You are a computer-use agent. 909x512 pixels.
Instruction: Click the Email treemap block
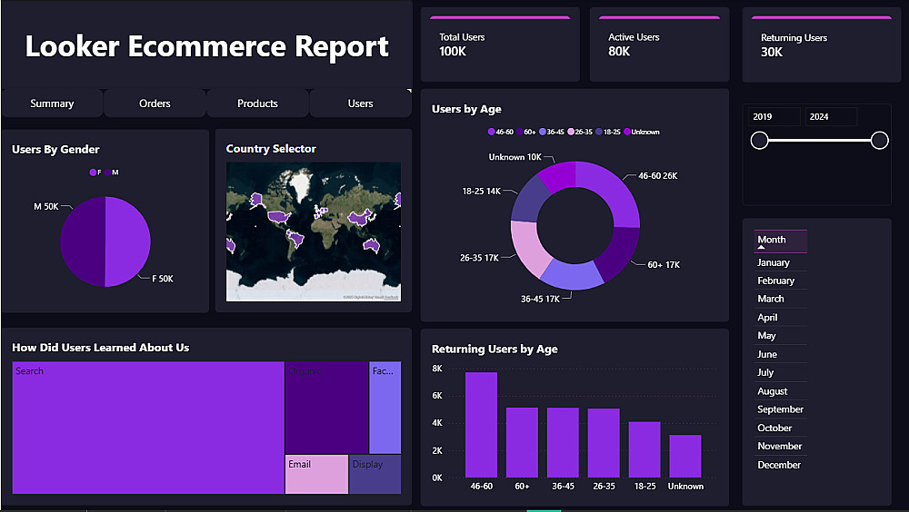316,475
